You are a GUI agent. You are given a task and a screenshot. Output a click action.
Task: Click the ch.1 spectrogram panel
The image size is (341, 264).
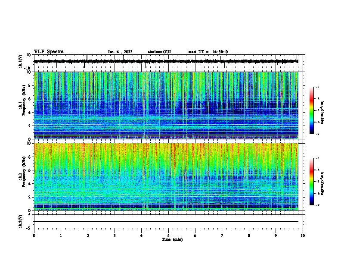tap(166, 105)
